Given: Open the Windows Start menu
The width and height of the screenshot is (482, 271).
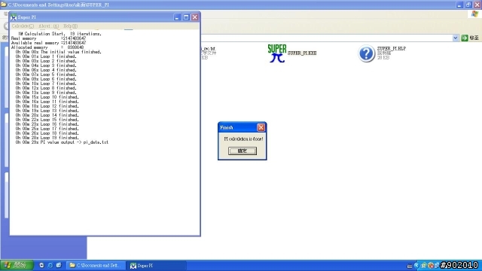Looking at the screenshot, I should click(17, 266).
